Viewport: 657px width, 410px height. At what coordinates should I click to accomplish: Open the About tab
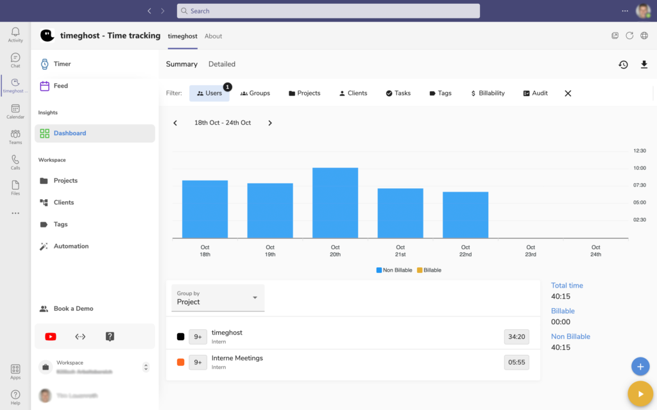click(213, 37)
